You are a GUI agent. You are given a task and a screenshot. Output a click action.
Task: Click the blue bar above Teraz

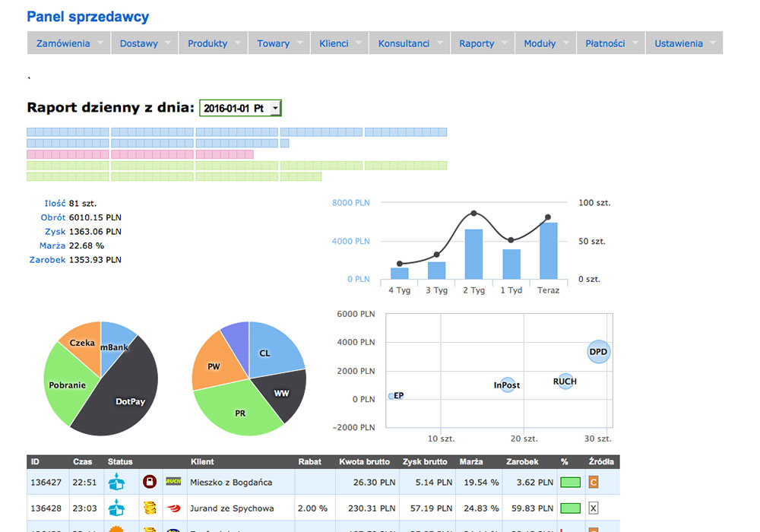pyautogui.click(x=549, y=251)
